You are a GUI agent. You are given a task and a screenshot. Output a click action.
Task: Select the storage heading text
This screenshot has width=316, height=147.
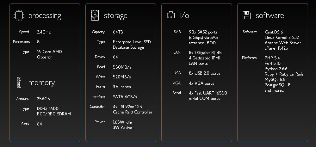[x=115, y=16]
